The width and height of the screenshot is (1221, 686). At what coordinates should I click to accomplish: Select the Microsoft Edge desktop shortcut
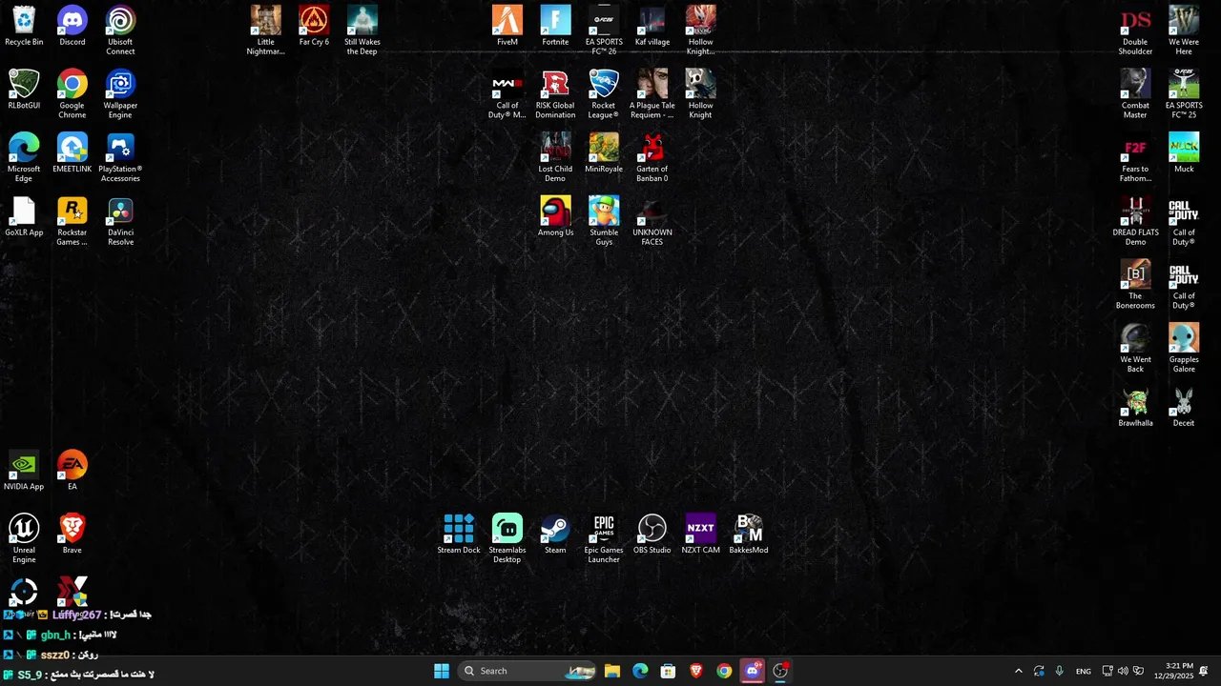24,157
